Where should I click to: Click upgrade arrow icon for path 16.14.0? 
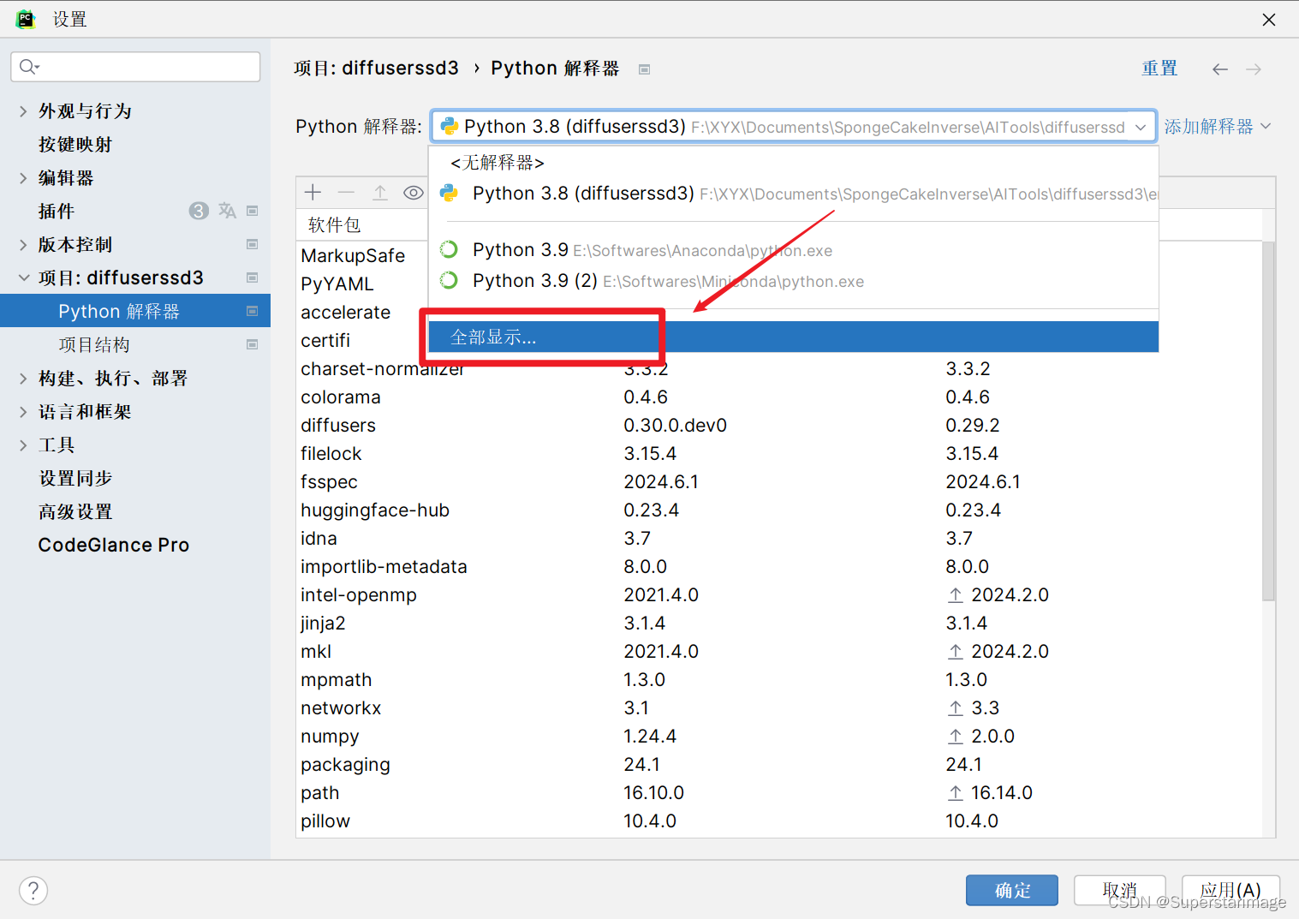[x=956, y=793]
